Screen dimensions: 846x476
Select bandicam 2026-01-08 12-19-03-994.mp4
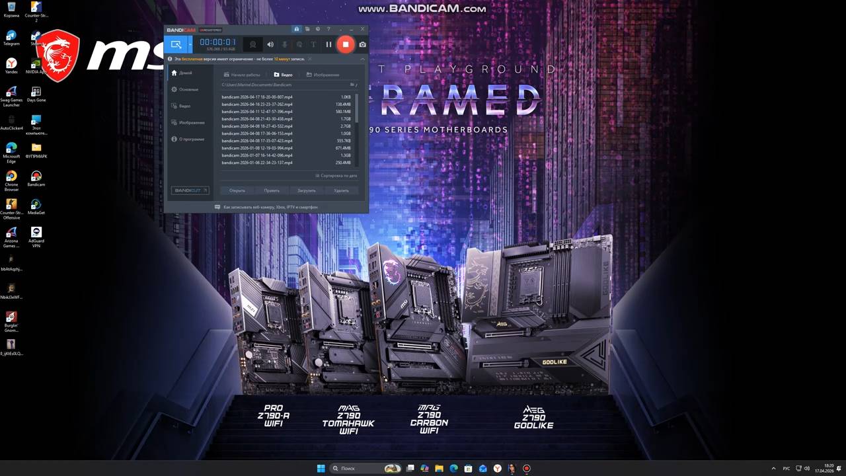(287, 148)
